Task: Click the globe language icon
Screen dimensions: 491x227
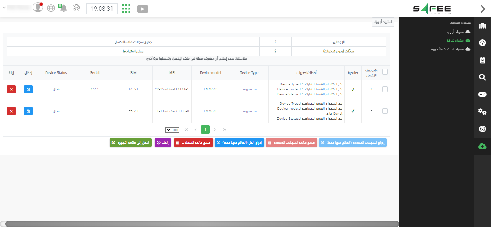Action: tap(51, 8)
